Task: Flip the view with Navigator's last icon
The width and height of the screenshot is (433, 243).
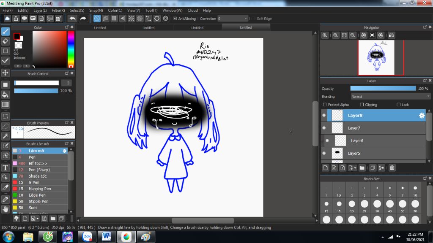Action: point(391,35)
